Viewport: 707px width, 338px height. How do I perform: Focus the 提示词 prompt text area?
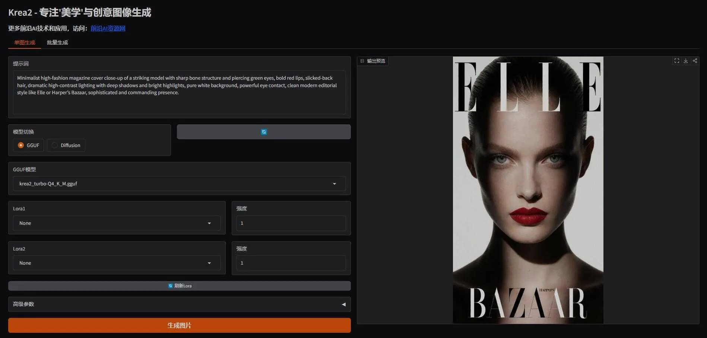click(179, 92)
